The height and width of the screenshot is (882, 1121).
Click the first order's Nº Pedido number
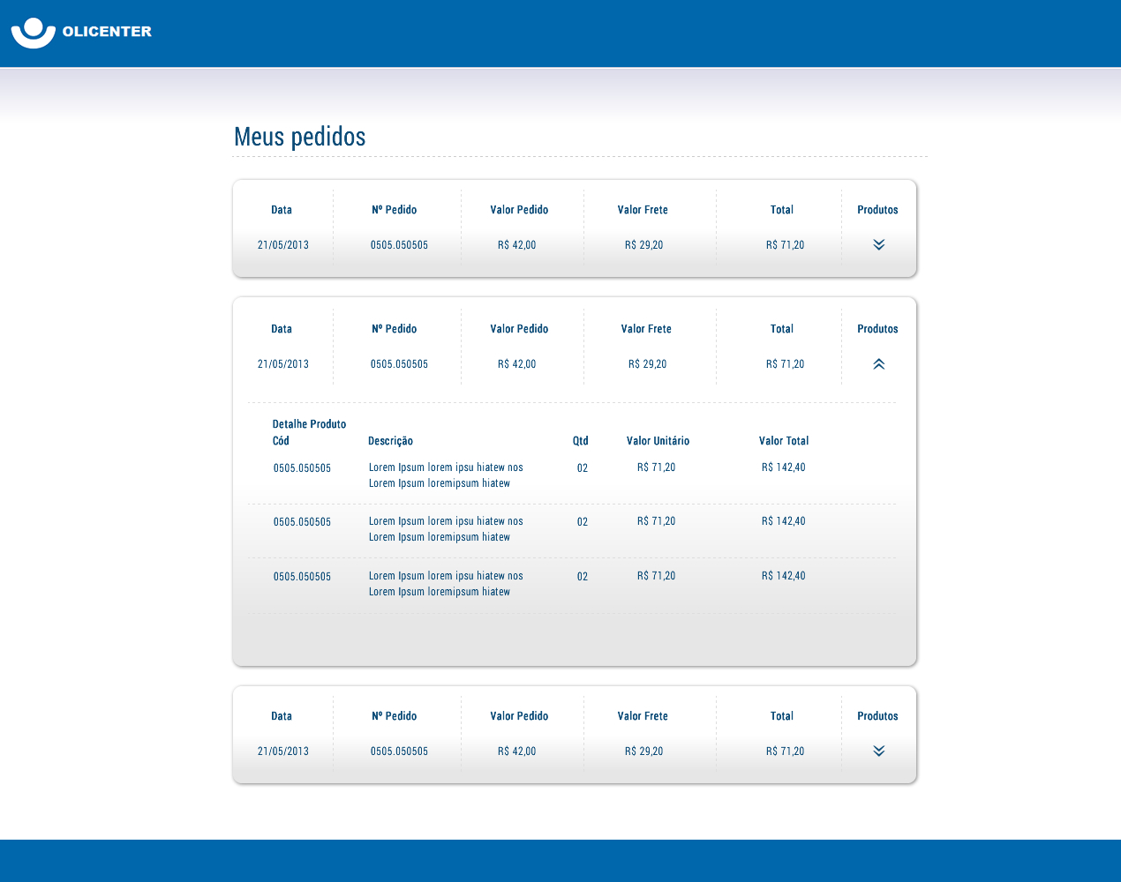(399, 245)
